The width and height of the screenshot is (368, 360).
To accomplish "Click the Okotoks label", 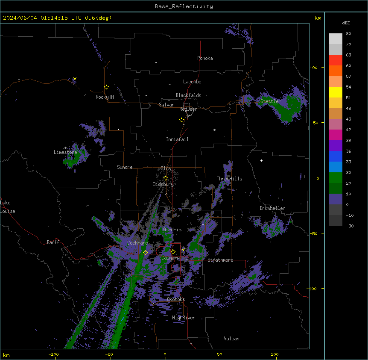I will click(176, 299).
